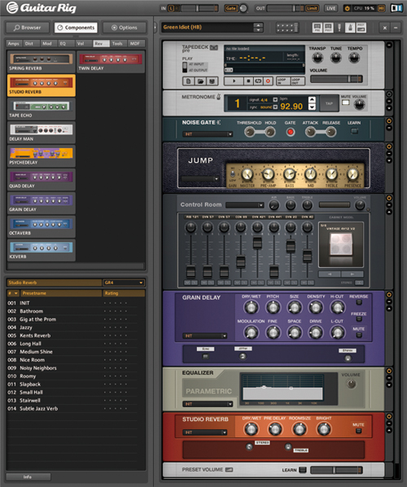
Task: Decrease the metronome bpm value
Action: coord(312,107)
